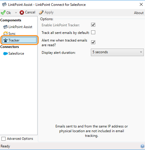Click the 5 seconds dropdown chevron
Screen dimensions: 145x150
coord(141,52)
